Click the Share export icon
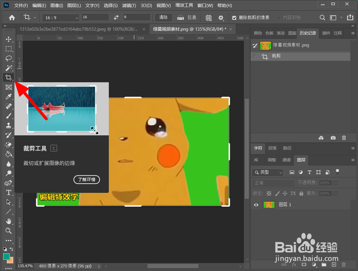This screenshot has width=358, height=271. pos(350,17)
